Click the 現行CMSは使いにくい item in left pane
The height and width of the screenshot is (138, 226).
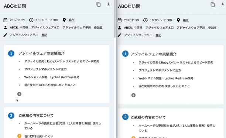coord(39,136)
